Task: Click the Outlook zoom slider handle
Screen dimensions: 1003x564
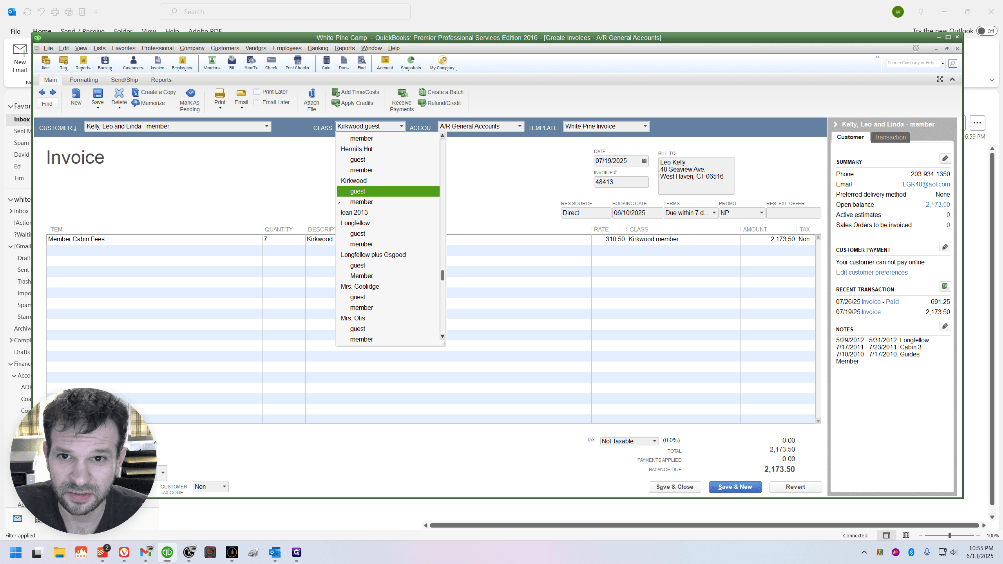Action: tap(949, 535)
